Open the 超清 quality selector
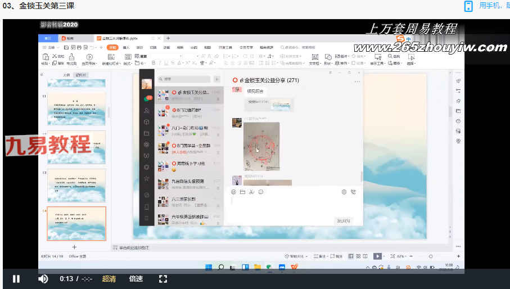510x289 pixels. (109, 279)
